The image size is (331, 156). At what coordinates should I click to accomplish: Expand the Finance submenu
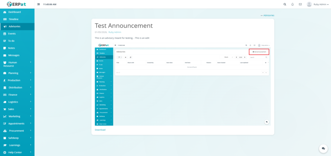pyautogui.click(x=31, y=95)
